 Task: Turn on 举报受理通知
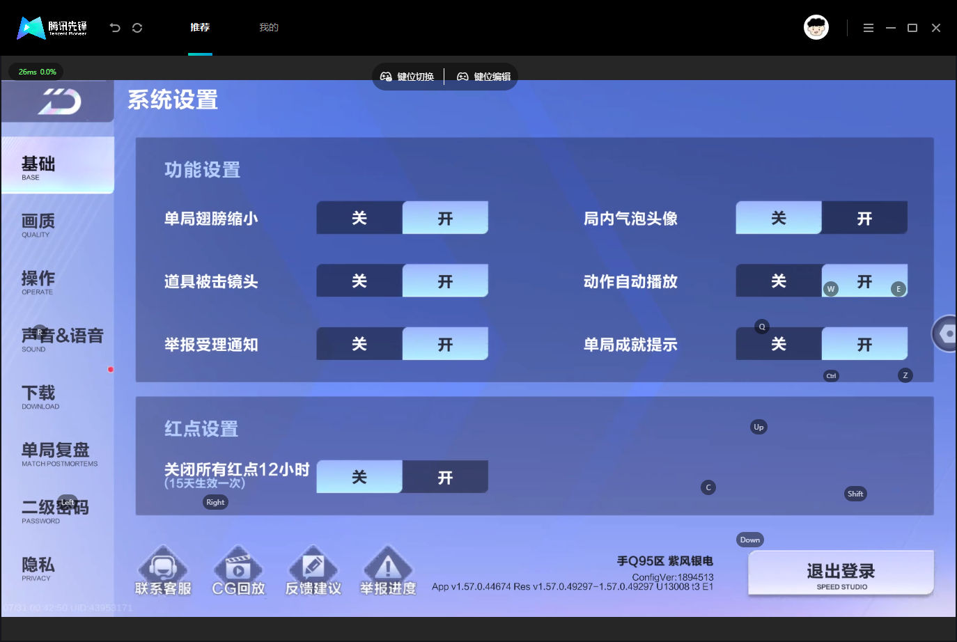[445, 344]
